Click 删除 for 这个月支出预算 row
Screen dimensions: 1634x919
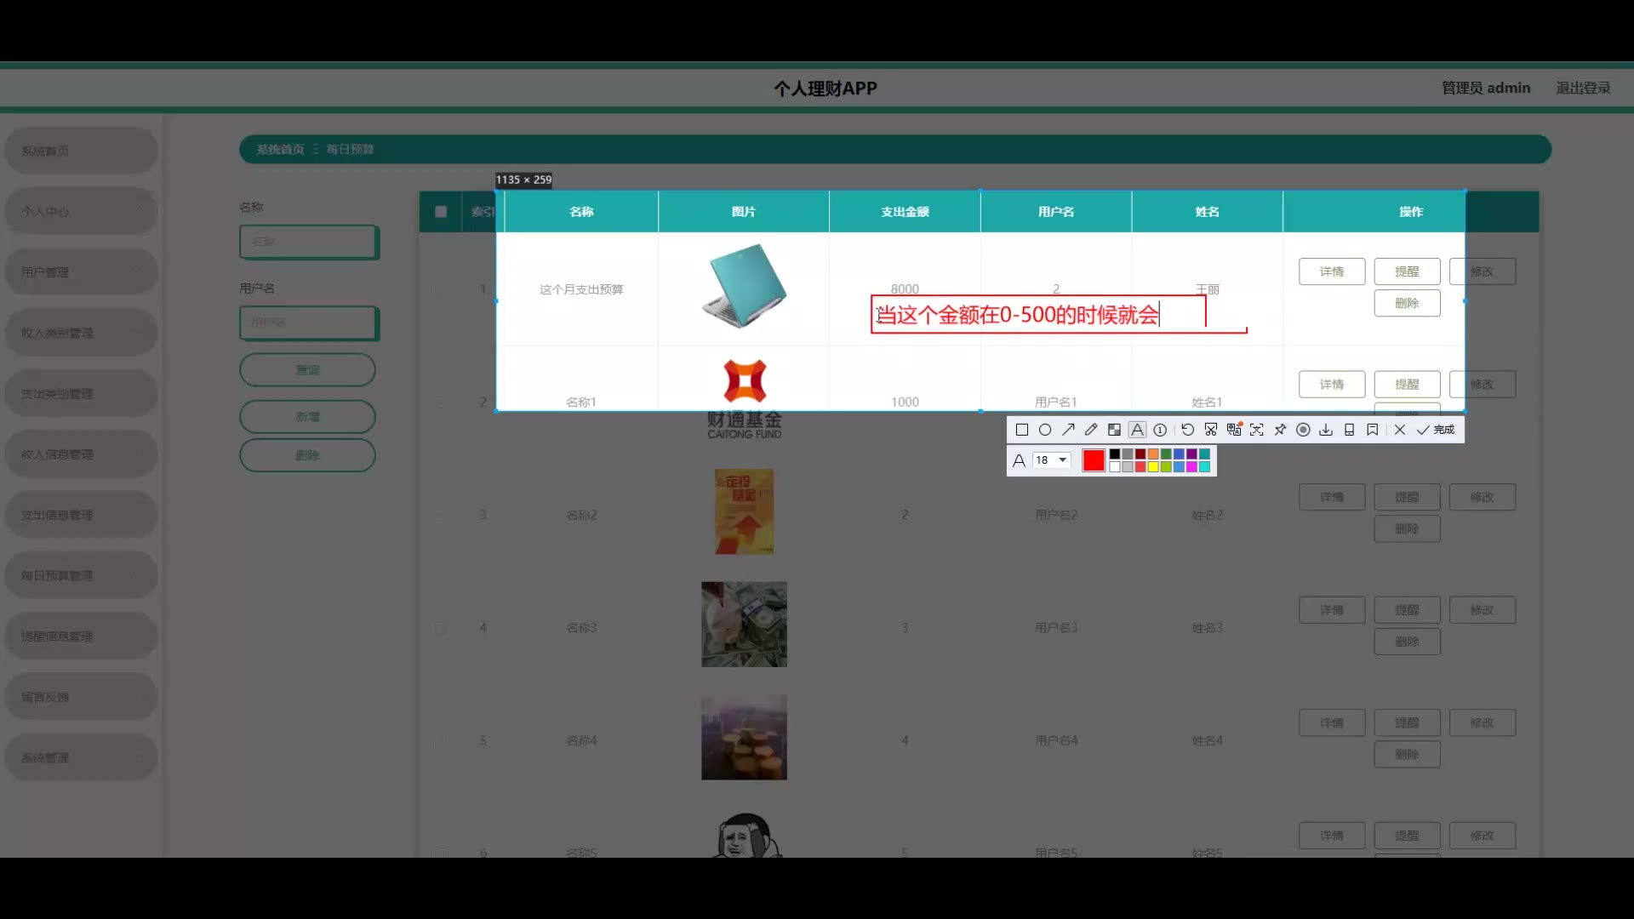[1407, 303]
